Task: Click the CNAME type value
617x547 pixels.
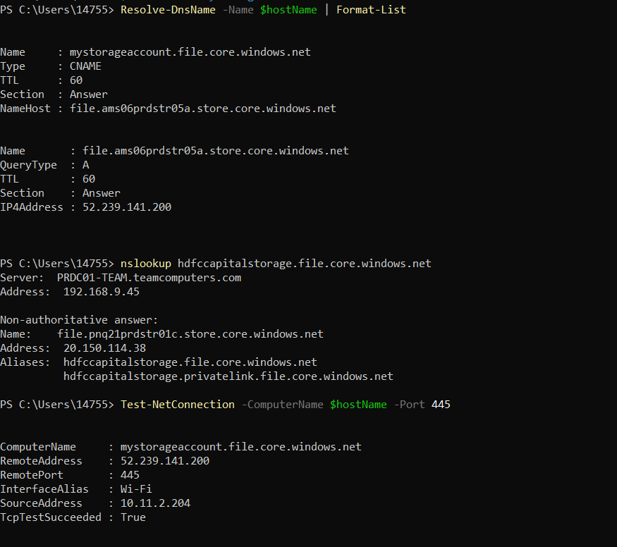Action: click(x=85, y=66)
